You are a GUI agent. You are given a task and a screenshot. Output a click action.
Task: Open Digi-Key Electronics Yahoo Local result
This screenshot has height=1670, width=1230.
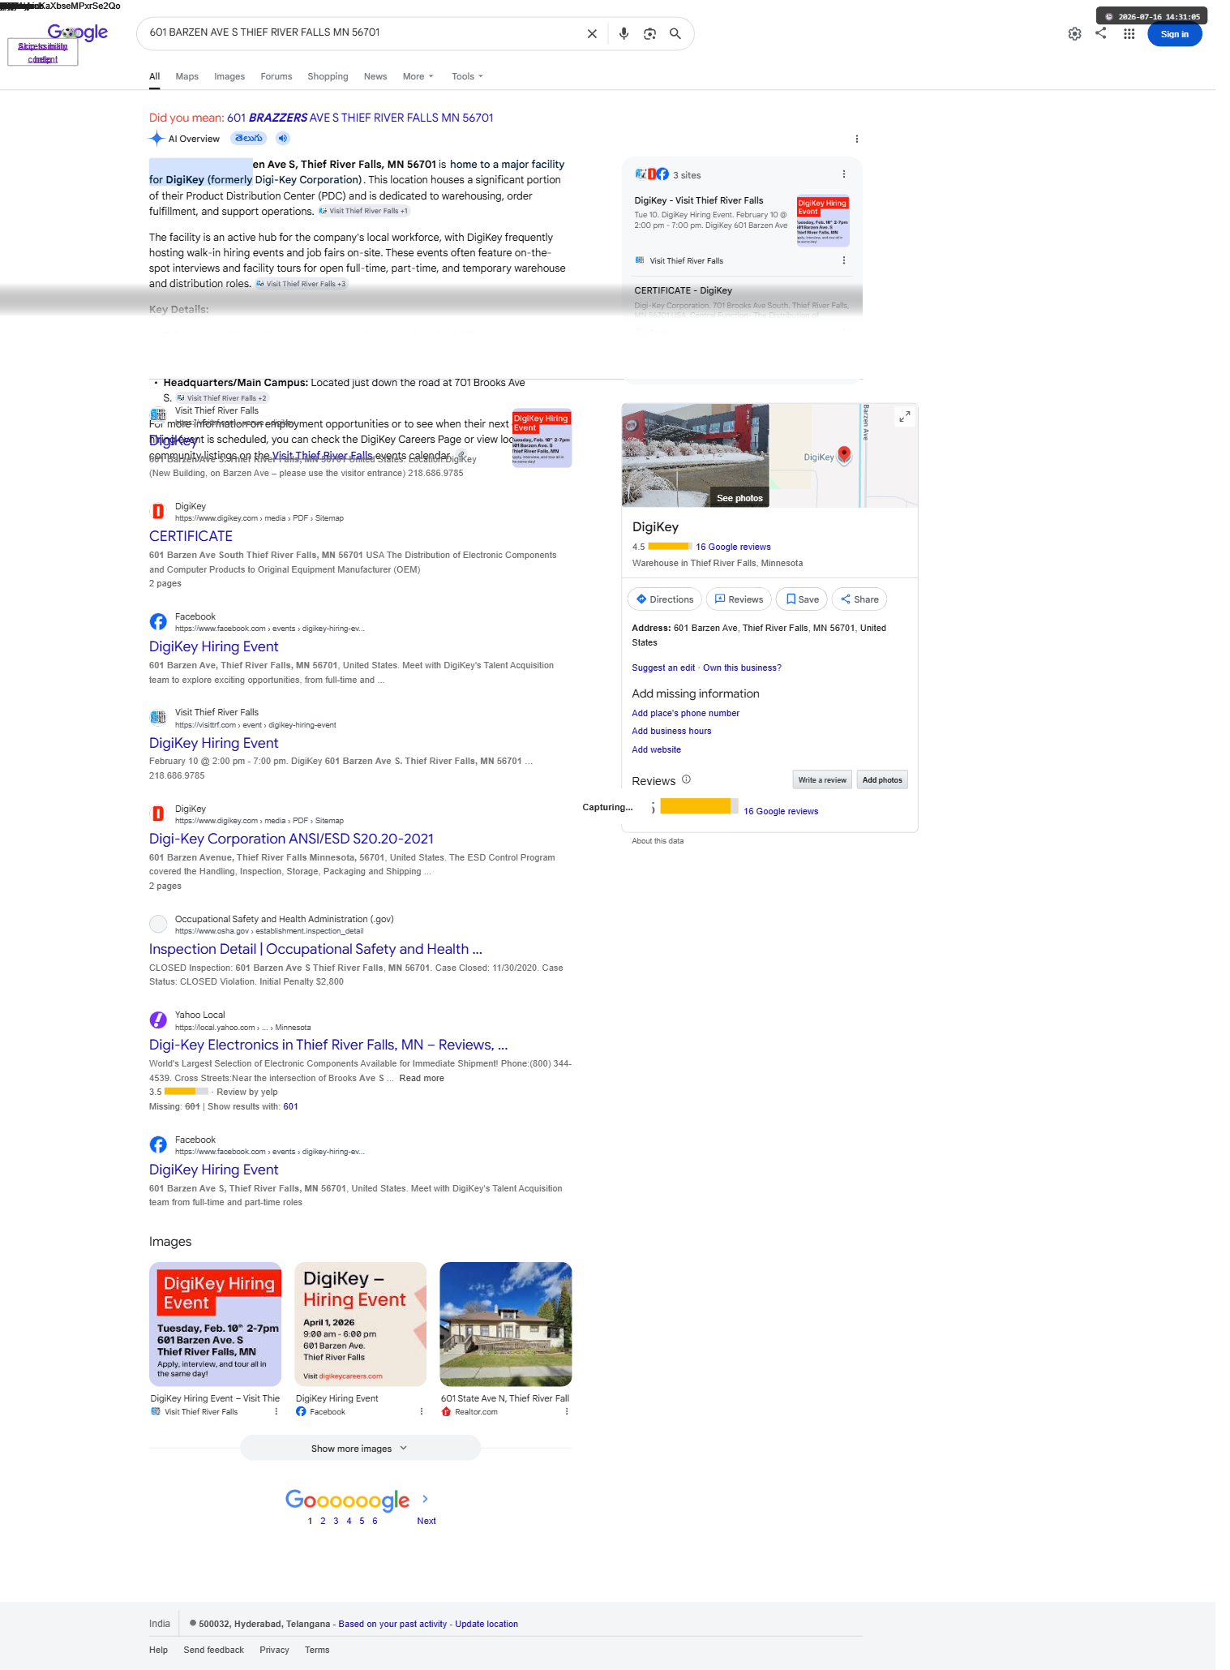coord(328,1045)
